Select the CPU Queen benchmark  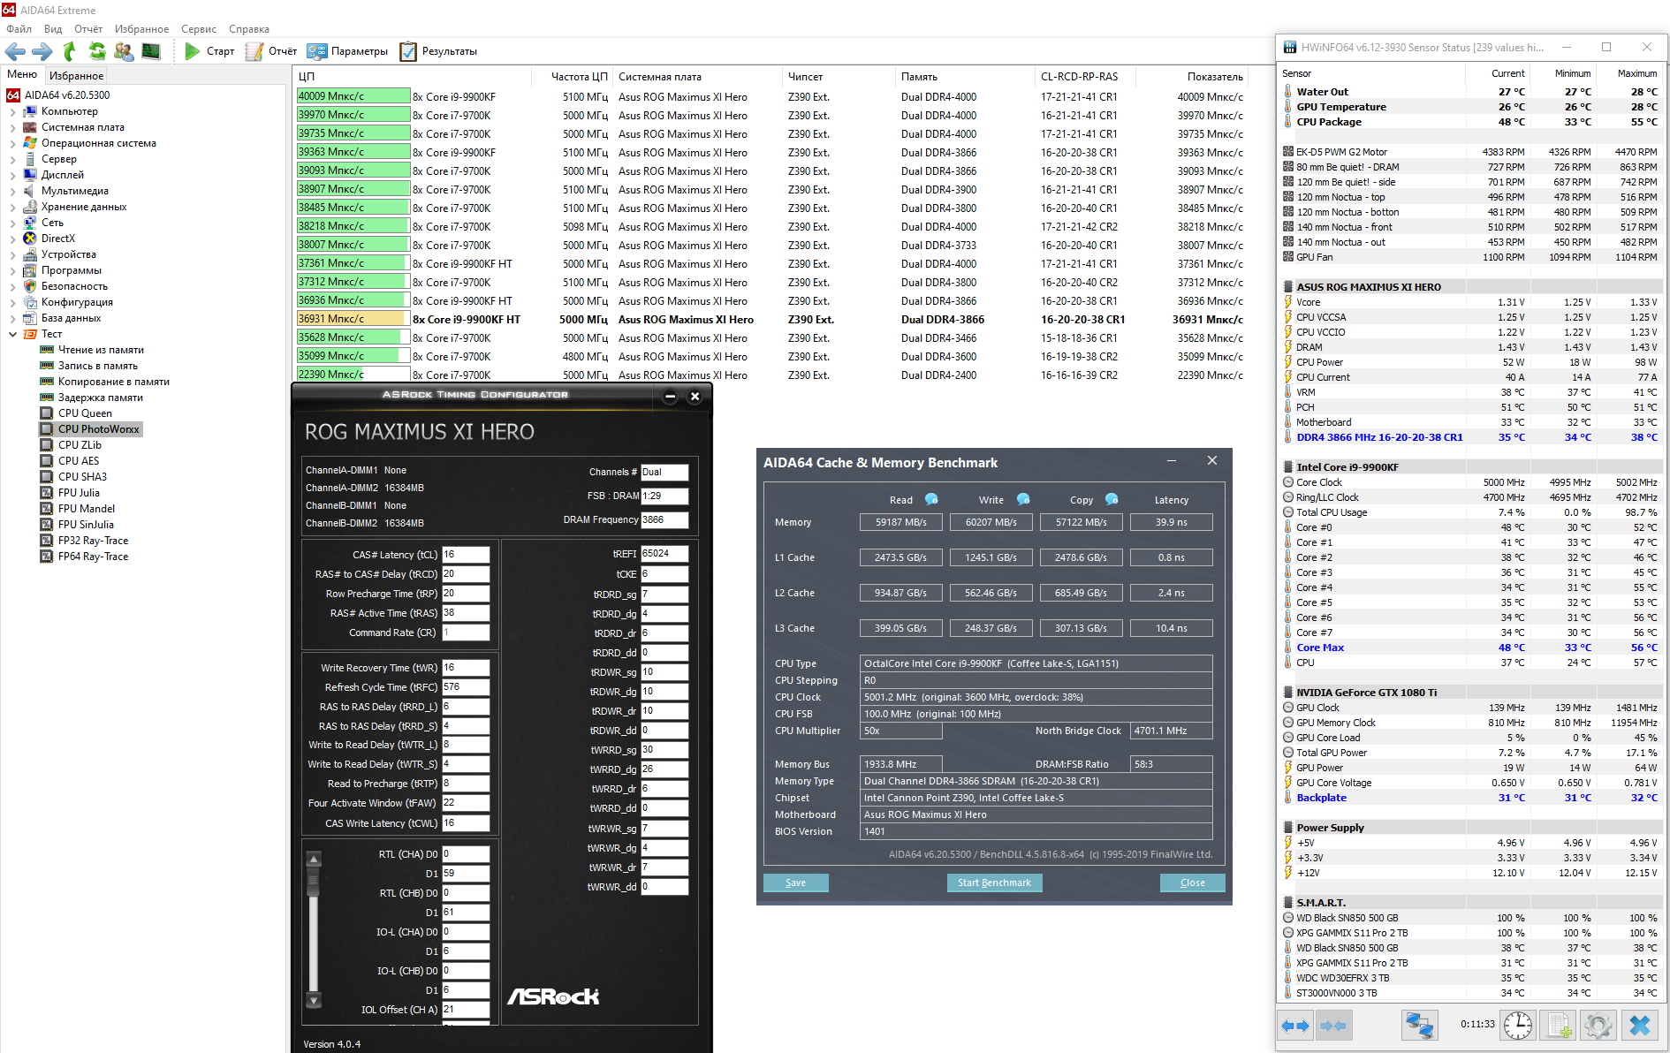tap(85, 413)
